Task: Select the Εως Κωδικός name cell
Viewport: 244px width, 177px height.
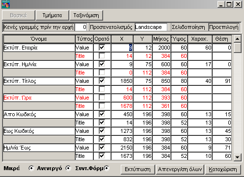Action: coord(39,131)
